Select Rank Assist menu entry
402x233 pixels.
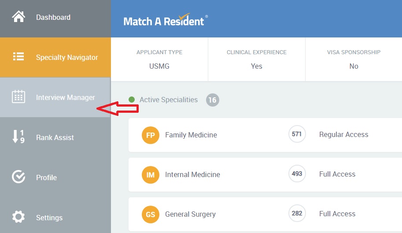pyautogui.click(x=55, y=137)
